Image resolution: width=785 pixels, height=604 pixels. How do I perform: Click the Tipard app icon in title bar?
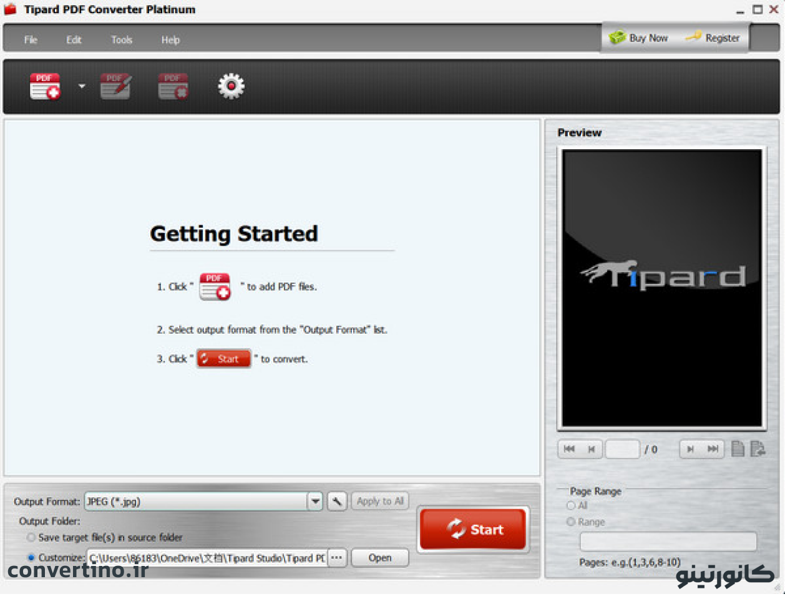11,9
